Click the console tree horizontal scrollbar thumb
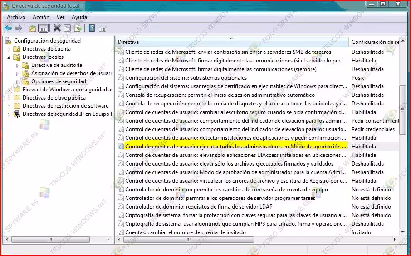The width and height of the screenshot is (411, 256). [50, 239]
